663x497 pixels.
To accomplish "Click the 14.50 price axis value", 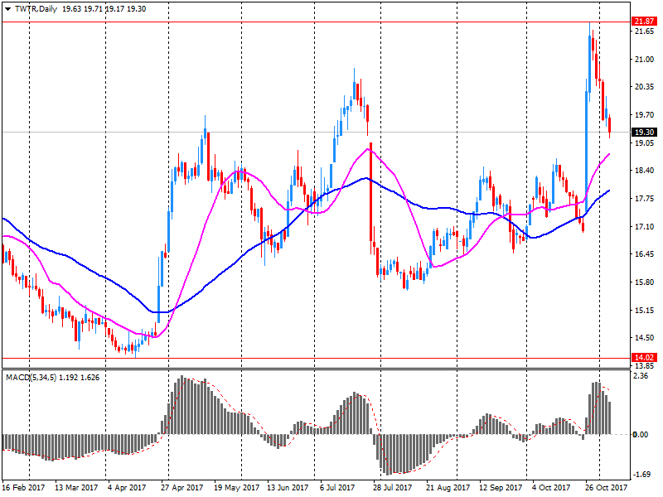I will 644,338.
